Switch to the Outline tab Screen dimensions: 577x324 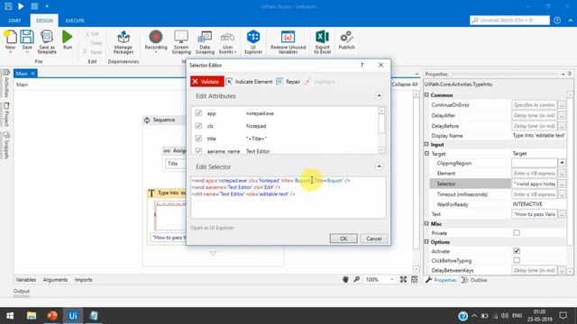click(x=474, y=280)
